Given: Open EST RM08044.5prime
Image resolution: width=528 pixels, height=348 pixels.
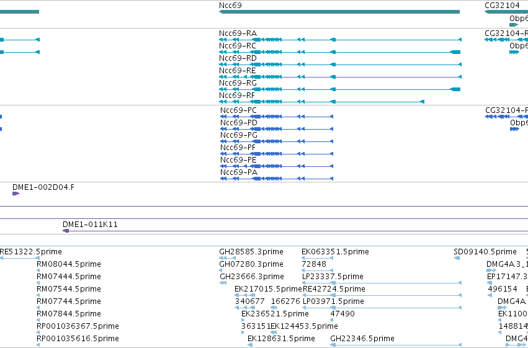Looking at the screenshot, I should (x=69, y=264).
